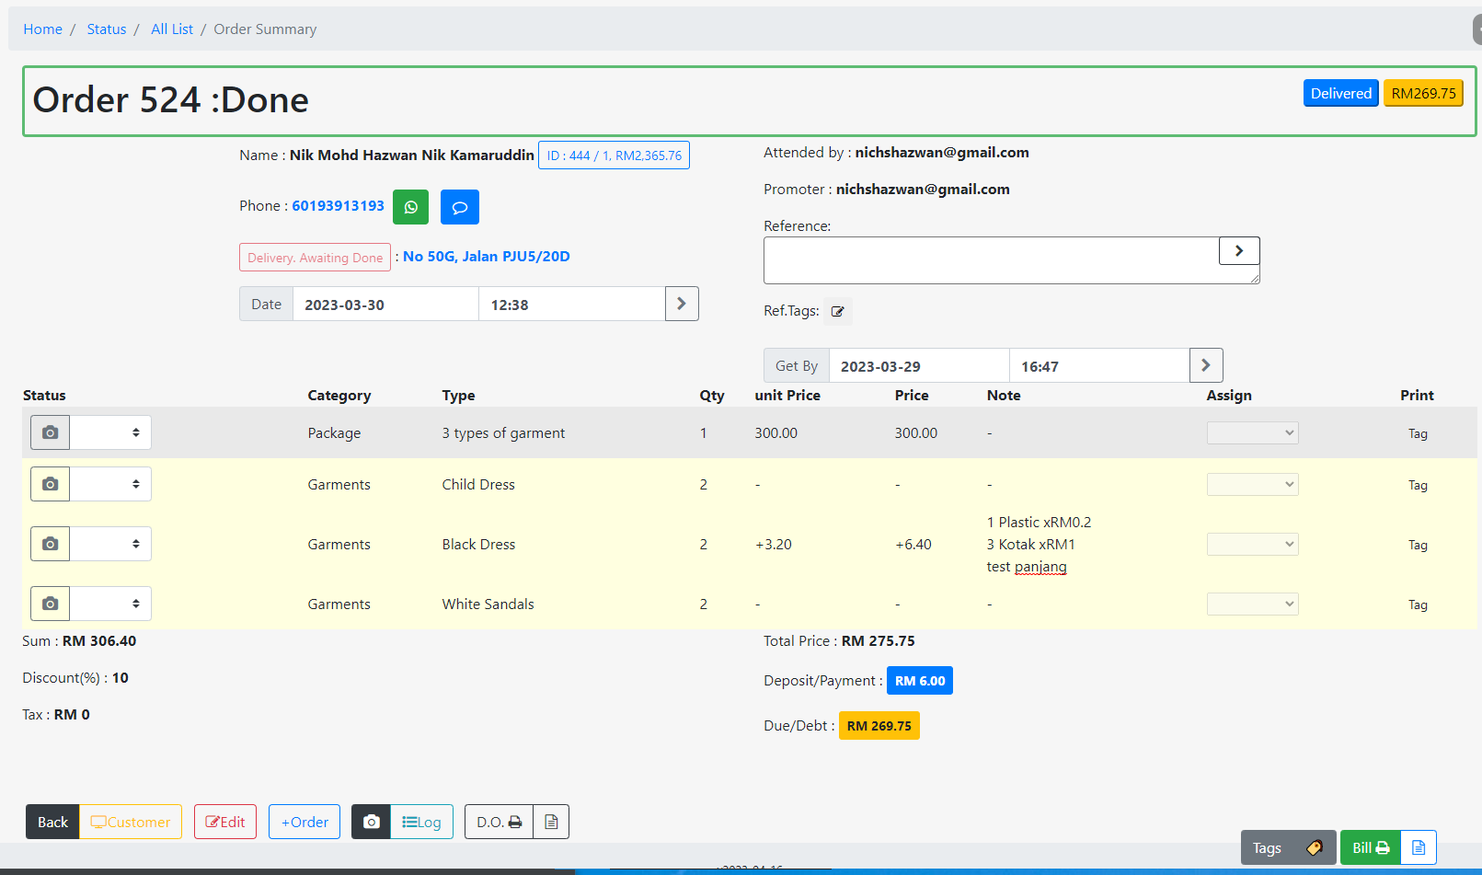Open Assign dropdown for Child Dress row

coord(1253,484)
